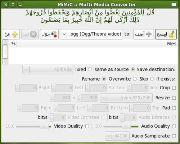Viewport: 180px width, 144px height.
Task: Click the Files column header
Action: 97,44
